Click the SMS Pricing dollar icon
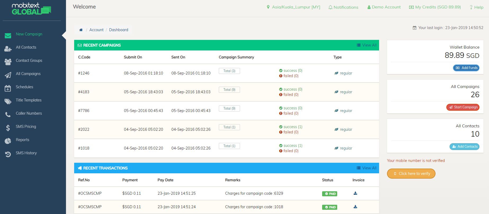 pyautogui.click(x=8, y=128)
